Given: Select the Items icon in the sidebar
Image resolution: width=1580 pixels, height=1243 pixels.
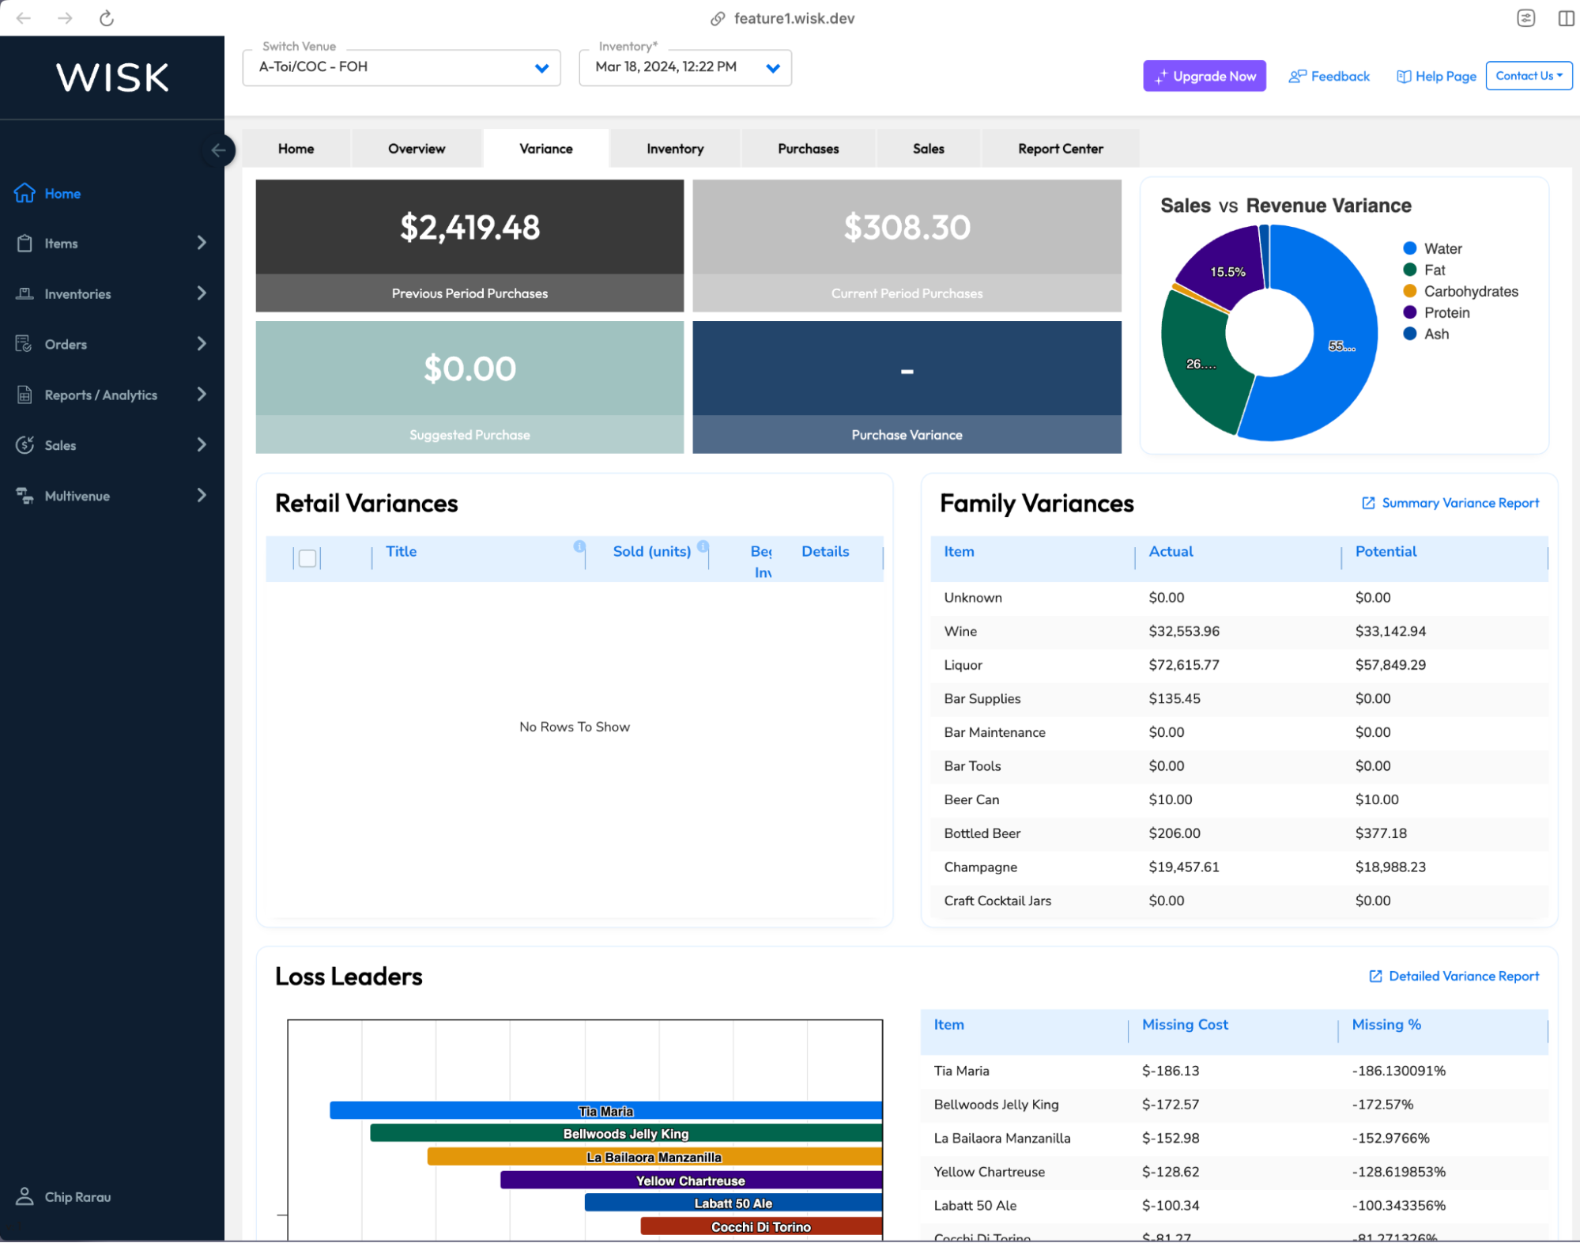Looking at the screenshot, I should 25,243.
